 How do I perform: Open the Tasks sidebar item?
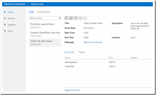click(x=10, y=31)
